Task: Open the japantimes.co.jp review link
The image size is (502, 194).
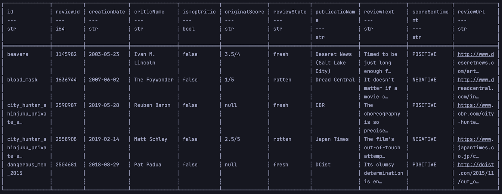Action: coord(475,139)
